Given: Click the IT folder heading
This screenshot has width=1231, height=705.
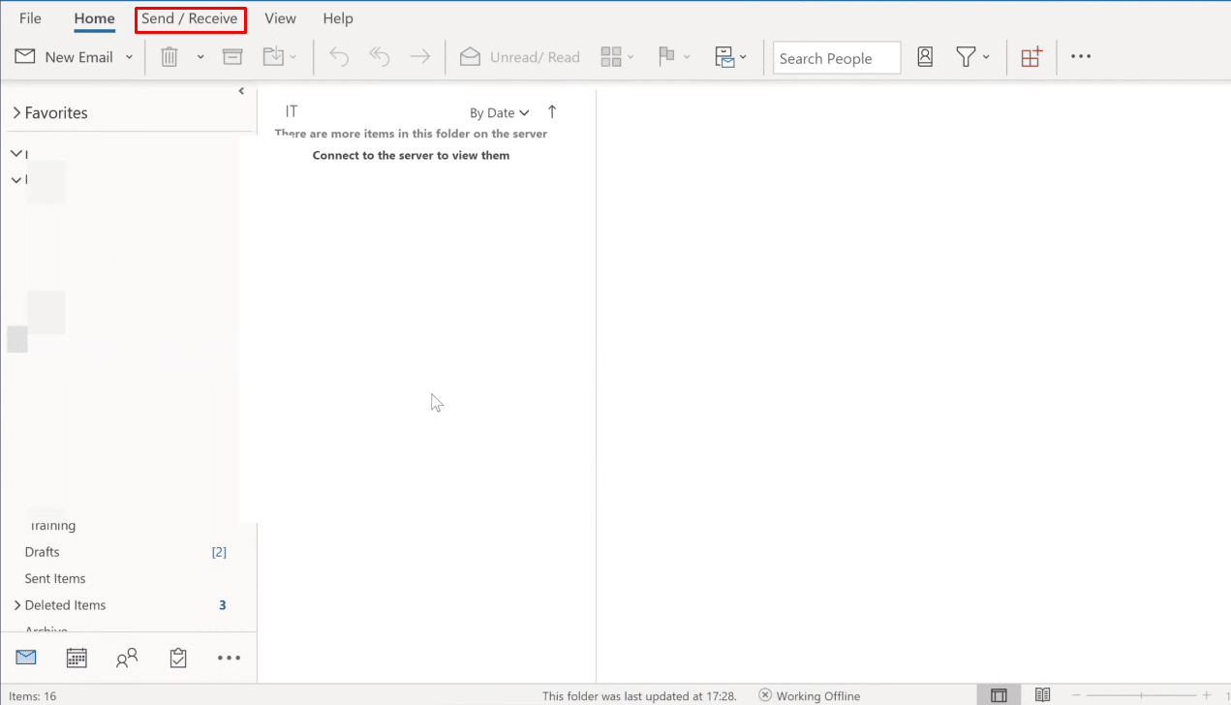Looking at the screenshot, I should pos(292,112).
